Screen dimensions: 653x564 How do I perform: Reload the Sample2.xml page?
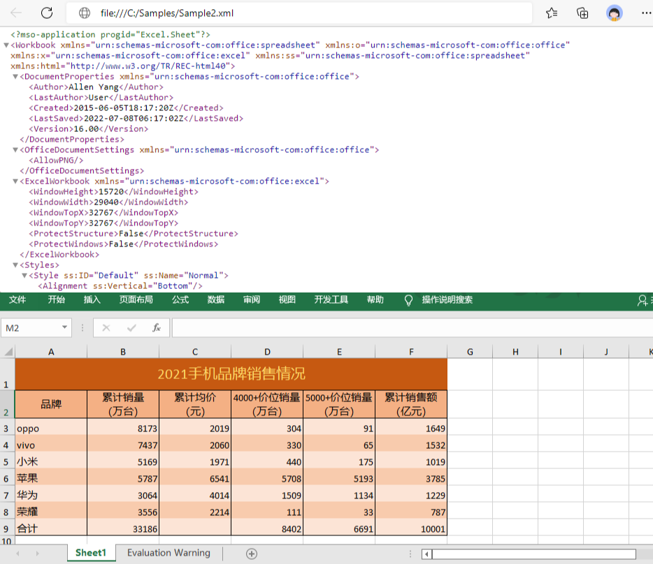(47, 13)
